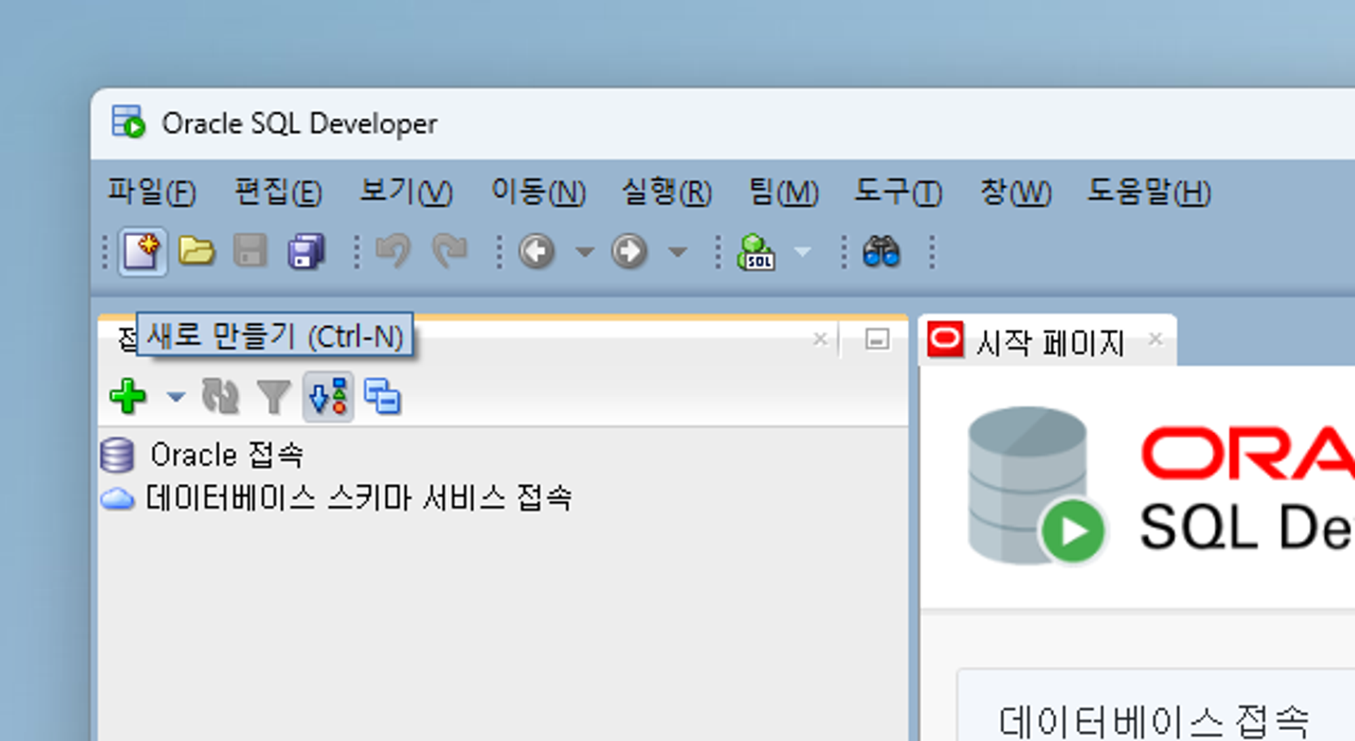Click the Save All icon
Image resolution: width=1355 pixels, height=741 pixels.
click(x=306, y=252)
